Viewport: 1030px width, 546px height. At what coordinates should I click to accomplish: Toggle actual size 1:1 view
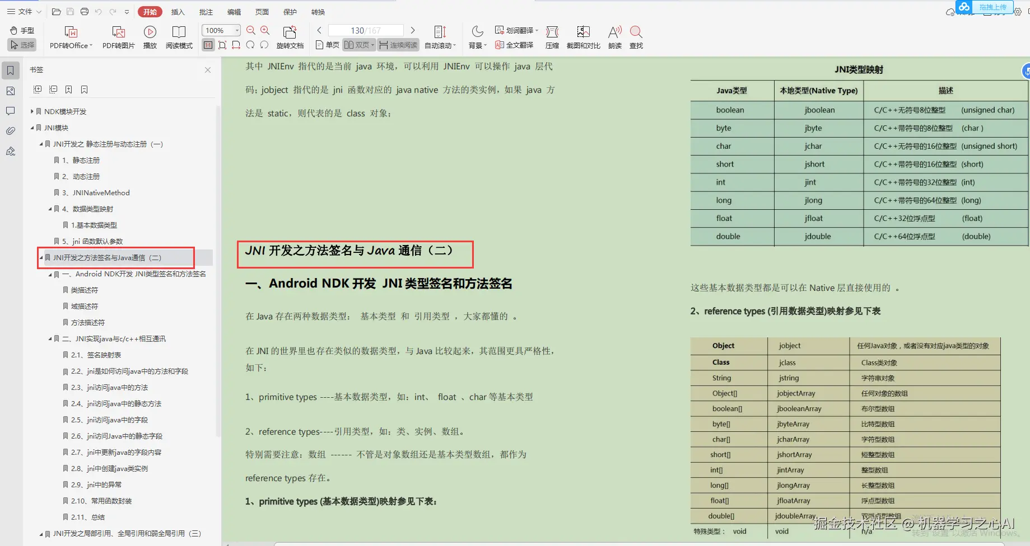tap(208, 45)
